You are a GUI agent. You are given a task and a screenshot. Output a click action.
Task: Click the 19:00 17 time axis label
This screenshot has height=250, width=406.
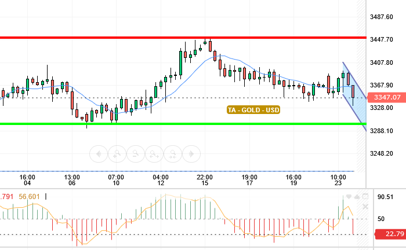[x=249, y=181]
